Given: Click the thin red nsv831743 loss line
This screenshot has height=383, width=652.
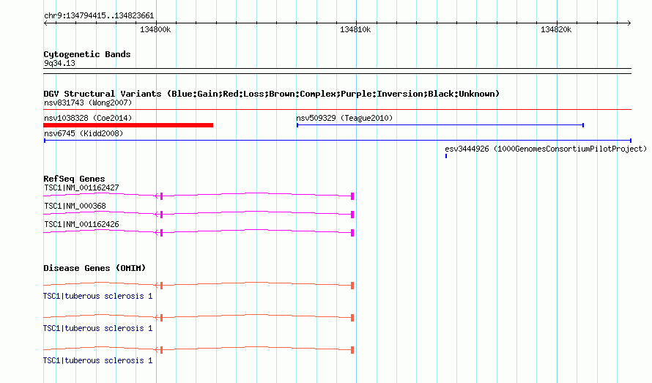Looking at the screenshot, I should pos(337,109).
